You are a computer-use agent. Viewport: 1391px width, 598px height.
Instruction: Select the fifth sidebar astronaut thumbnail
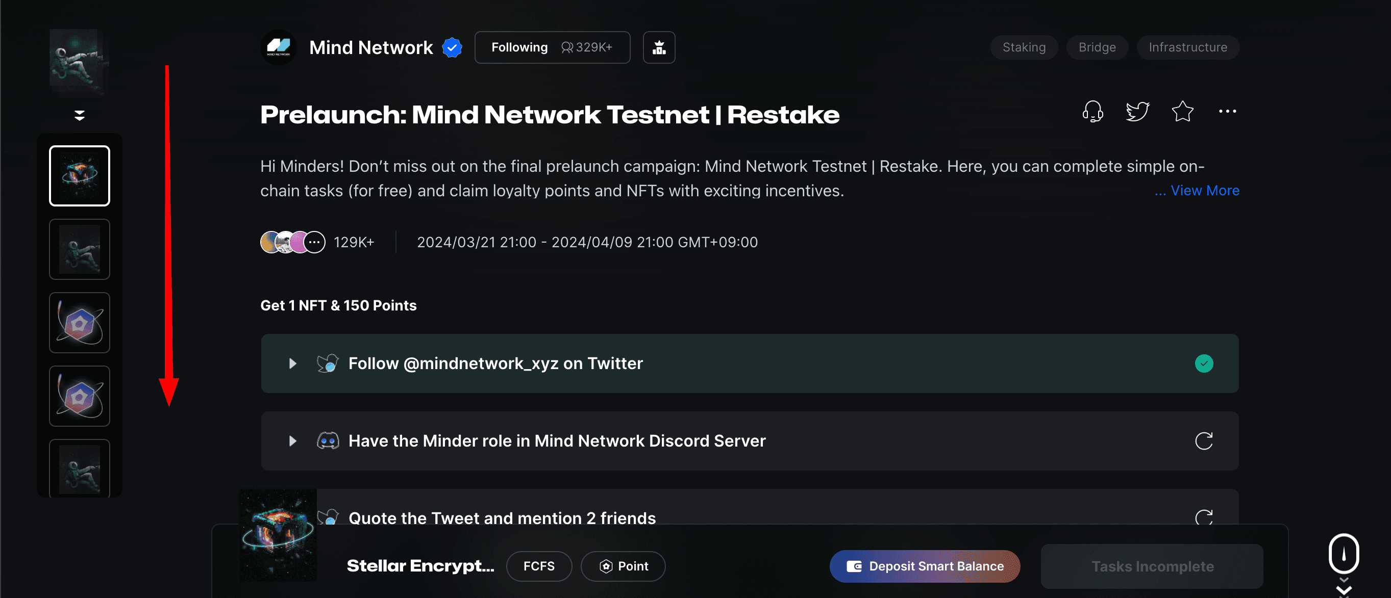(80, 467)
